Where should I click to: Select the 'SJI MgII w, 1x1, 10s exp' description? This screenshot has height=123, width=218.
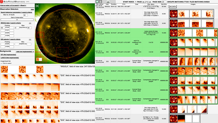151,119
